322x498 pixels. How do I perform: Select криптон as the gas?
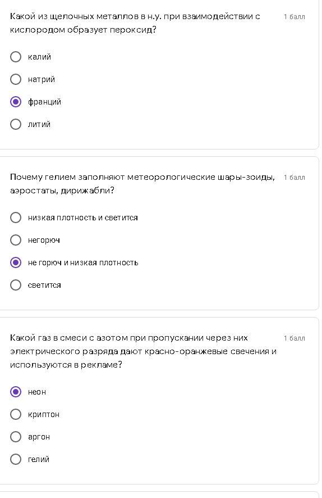16,414
